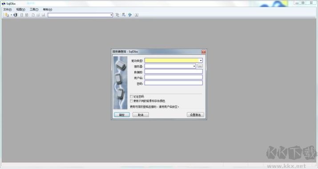Click the greyed save-disk toolbar icon
The width and height of the screenshot is (318, 169).
pyautogui.click(x=43, y=15)
